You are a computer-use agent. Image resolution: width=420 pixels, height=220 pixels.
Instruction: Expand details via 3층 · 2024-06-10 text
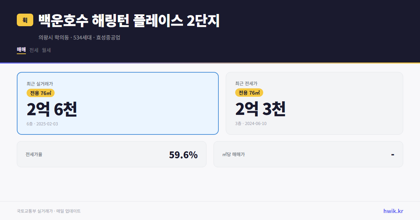(x=251, y=123)
